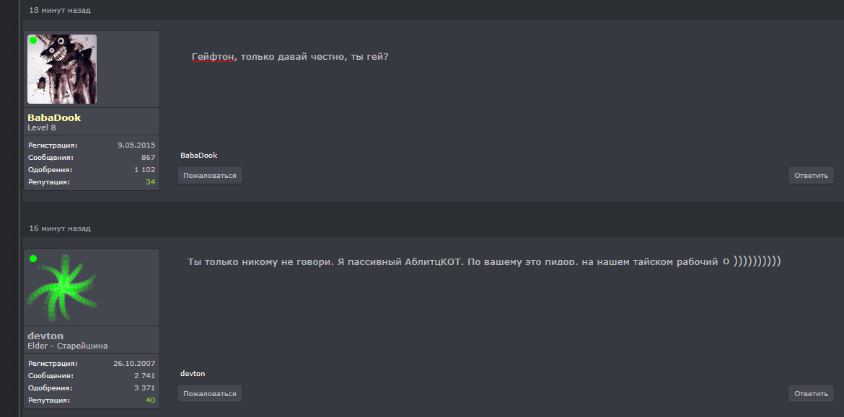Click devton's reputation value 40
844x417 pixels.
150,400
